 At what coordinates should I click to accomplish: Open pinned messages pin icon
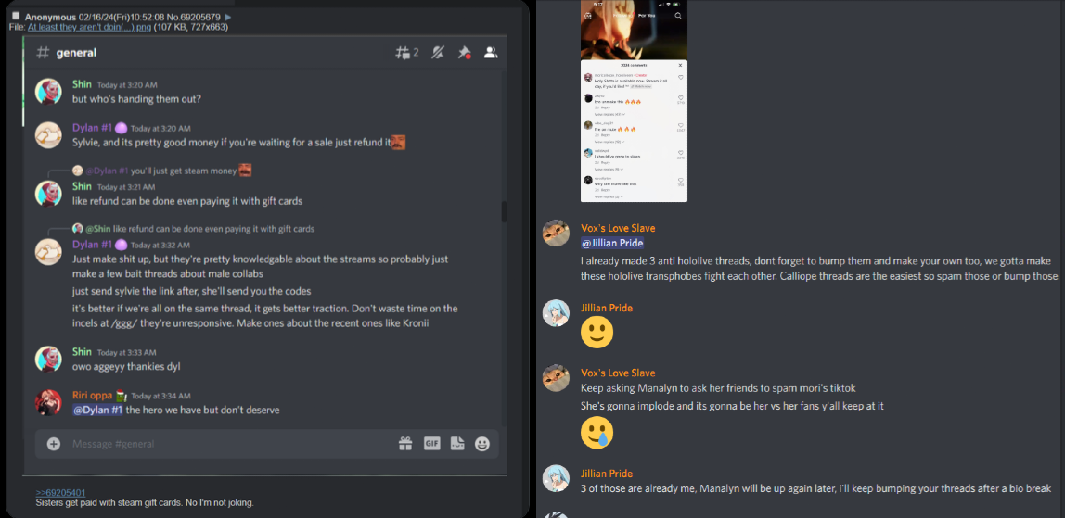point(465,52)
